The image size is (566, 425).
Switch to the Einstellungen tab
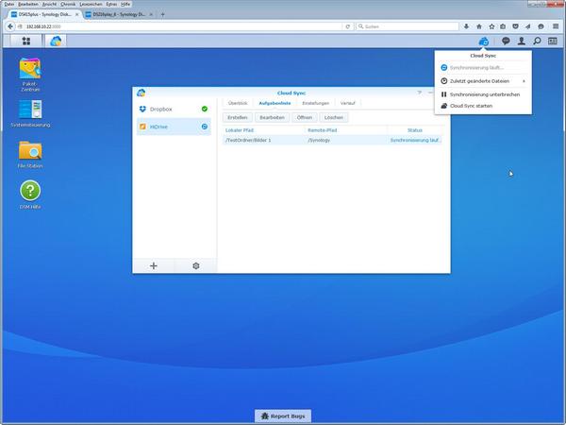pos(315,103)
